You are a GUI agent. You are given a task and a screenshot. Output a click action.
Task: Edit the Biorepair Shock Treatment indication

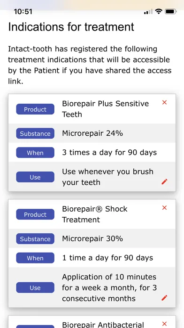(x=164, y=298)
